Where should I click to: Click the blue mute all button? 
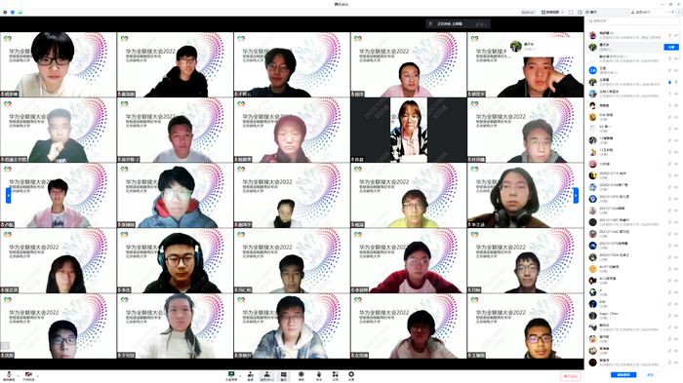click(x=623, y=375)
